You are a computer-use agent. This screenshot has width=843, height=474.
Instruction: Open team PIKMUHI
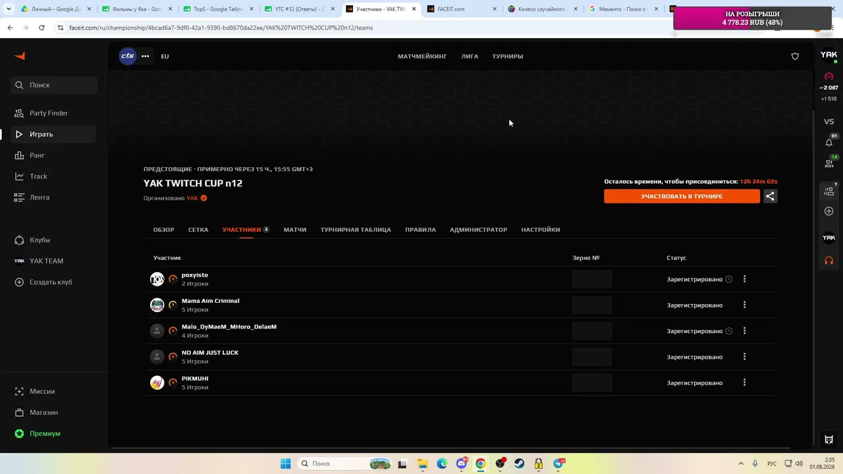pos(195,379)
